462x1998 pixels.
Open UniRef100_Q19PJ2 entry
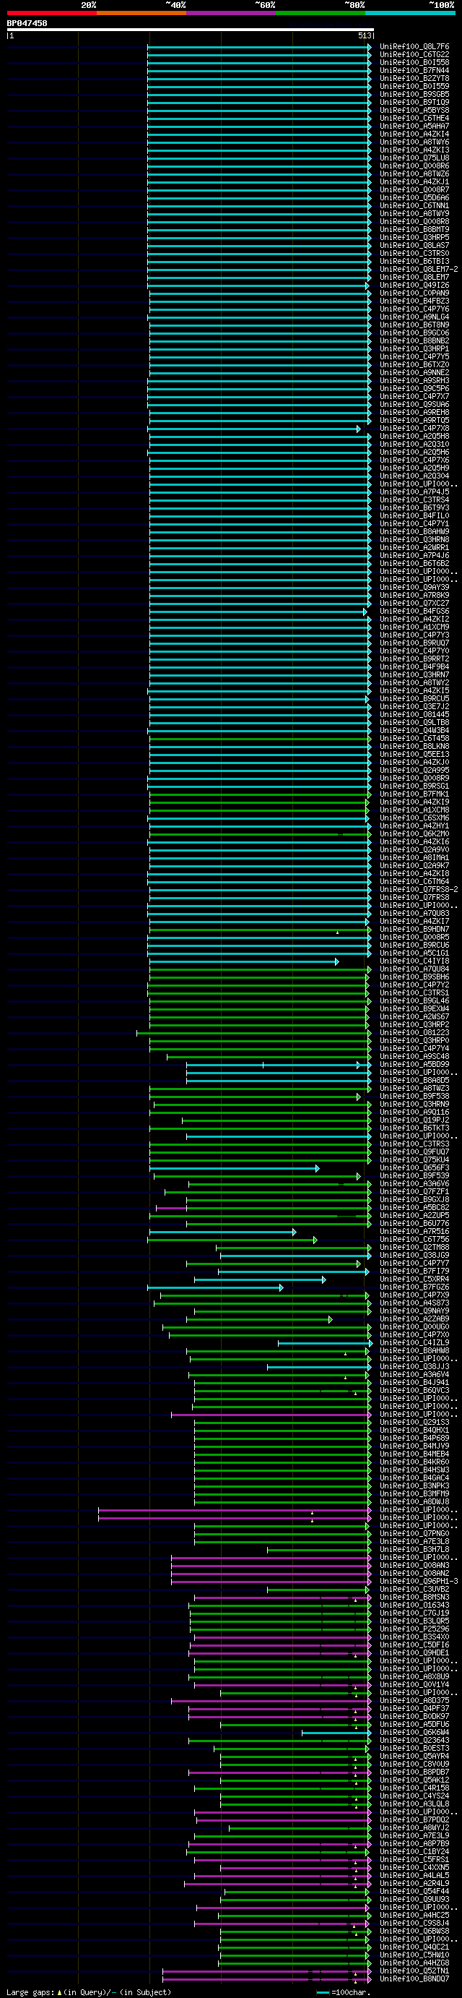coord(414,1120)
